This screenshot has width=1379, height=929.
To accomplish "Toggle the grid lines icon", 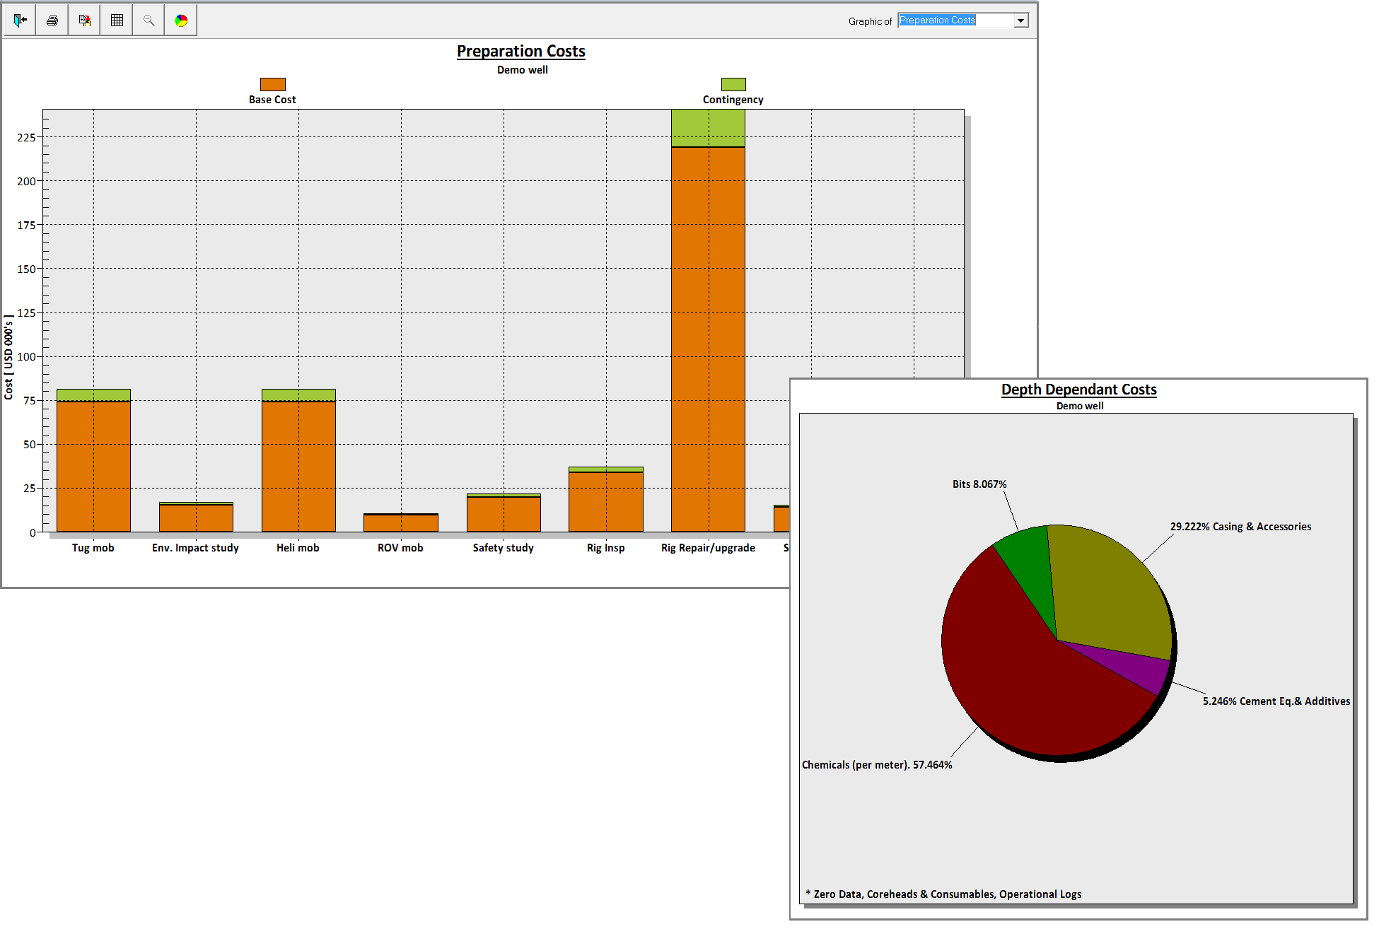I will 117,21.
